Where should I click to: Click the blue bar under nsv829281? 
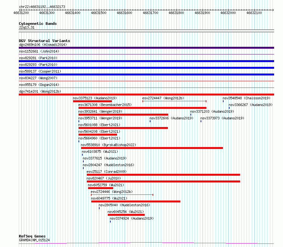(x=146, y=61)
